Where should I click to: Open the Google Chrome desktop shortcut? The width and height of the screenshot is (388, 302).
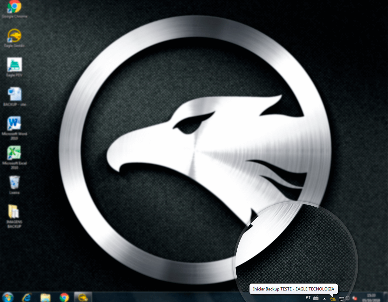click(x=14, y=9)
